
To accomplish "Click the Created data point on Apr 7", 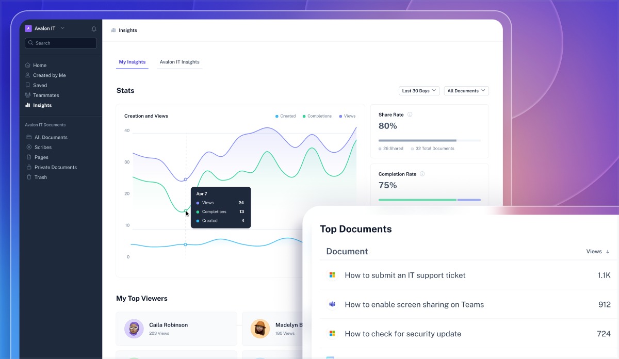I will tap(186, 244).
